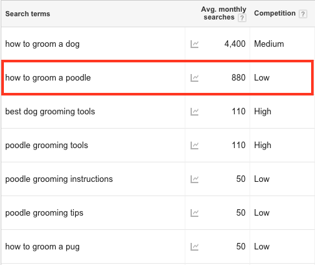Select the 'how to groom a pug' term
This screenshot has height=265, width=315.
coord(42,247)
